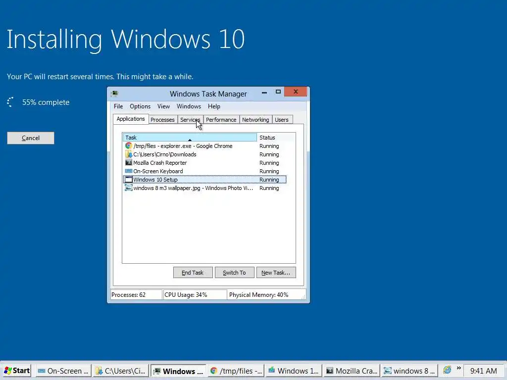This screenshot has width=507, height=380.
Task: Click the Task Manager title bar icon
Action: click(114, 94)
